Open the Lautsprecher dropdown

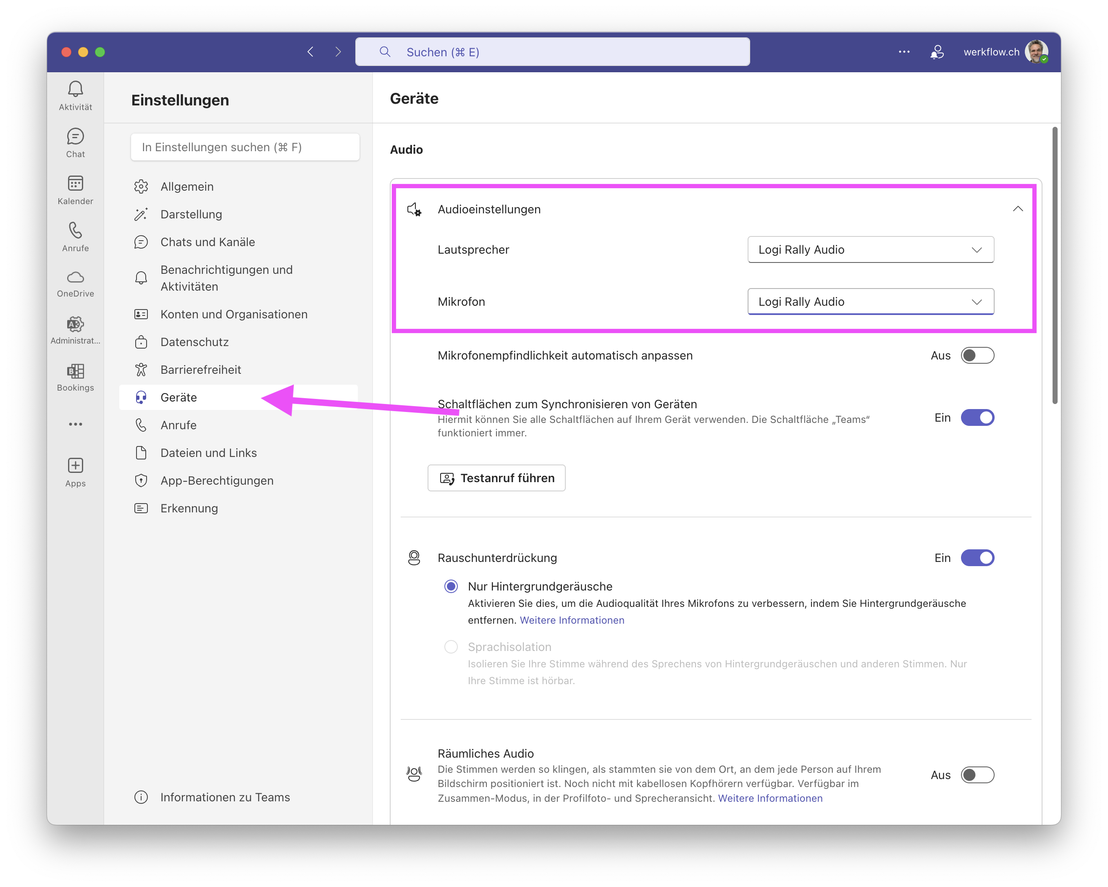[870, 250]
